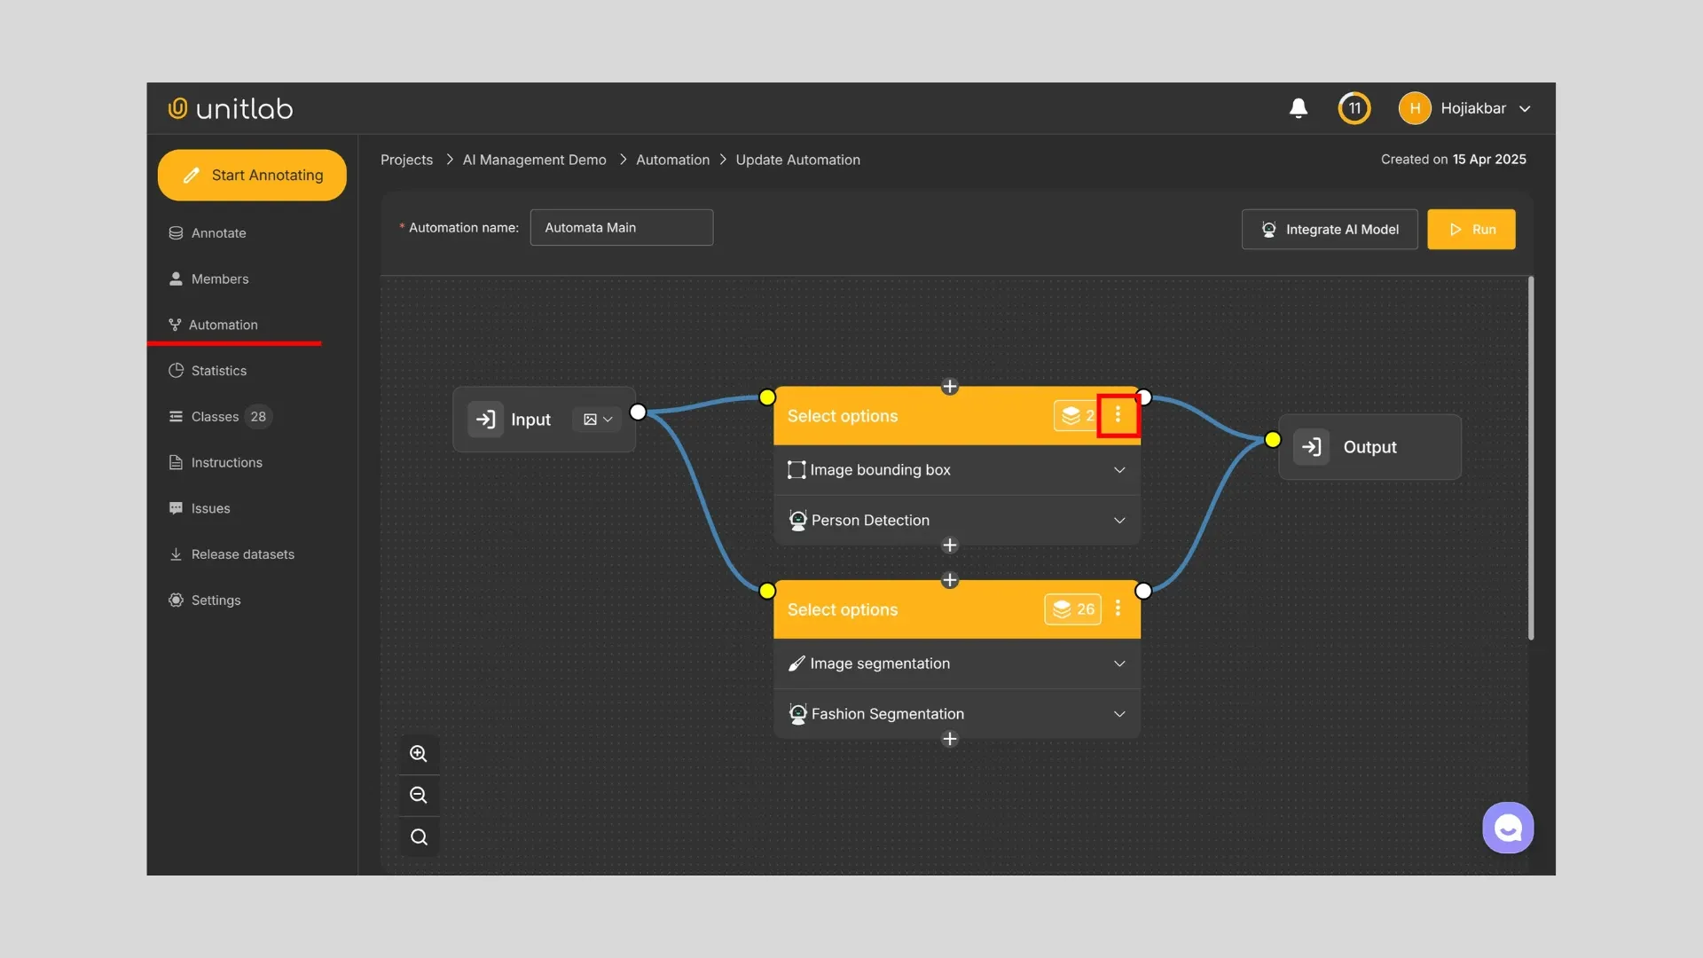Screen dimensions: 1703x958
Task: Click the Unitlab logo icon
Action: point(177,107)
